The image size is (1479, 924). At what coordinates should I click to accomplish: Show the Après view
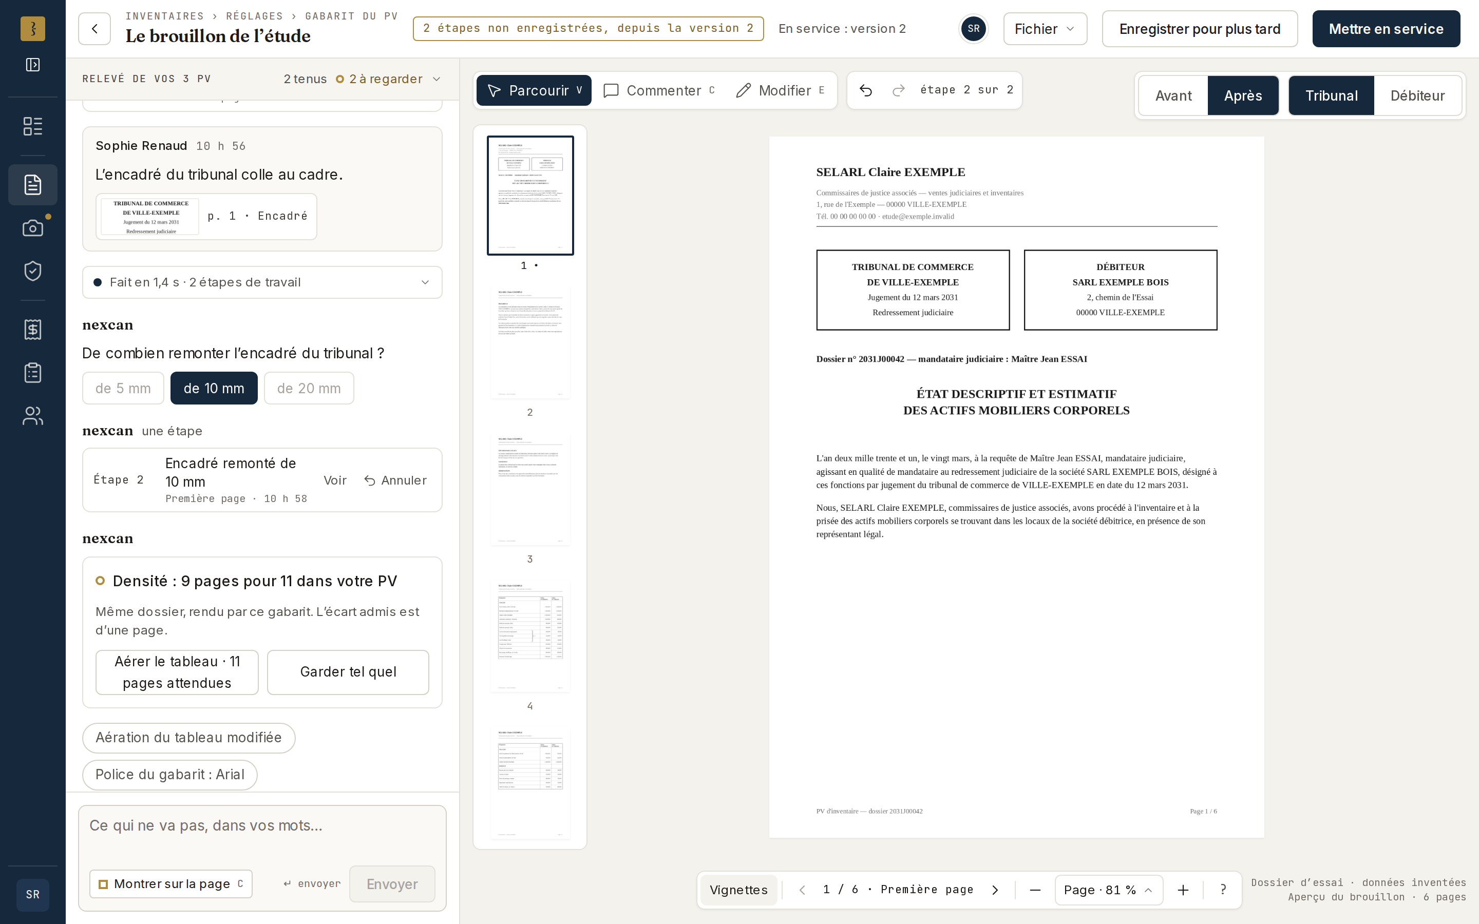coord(1243,96)
